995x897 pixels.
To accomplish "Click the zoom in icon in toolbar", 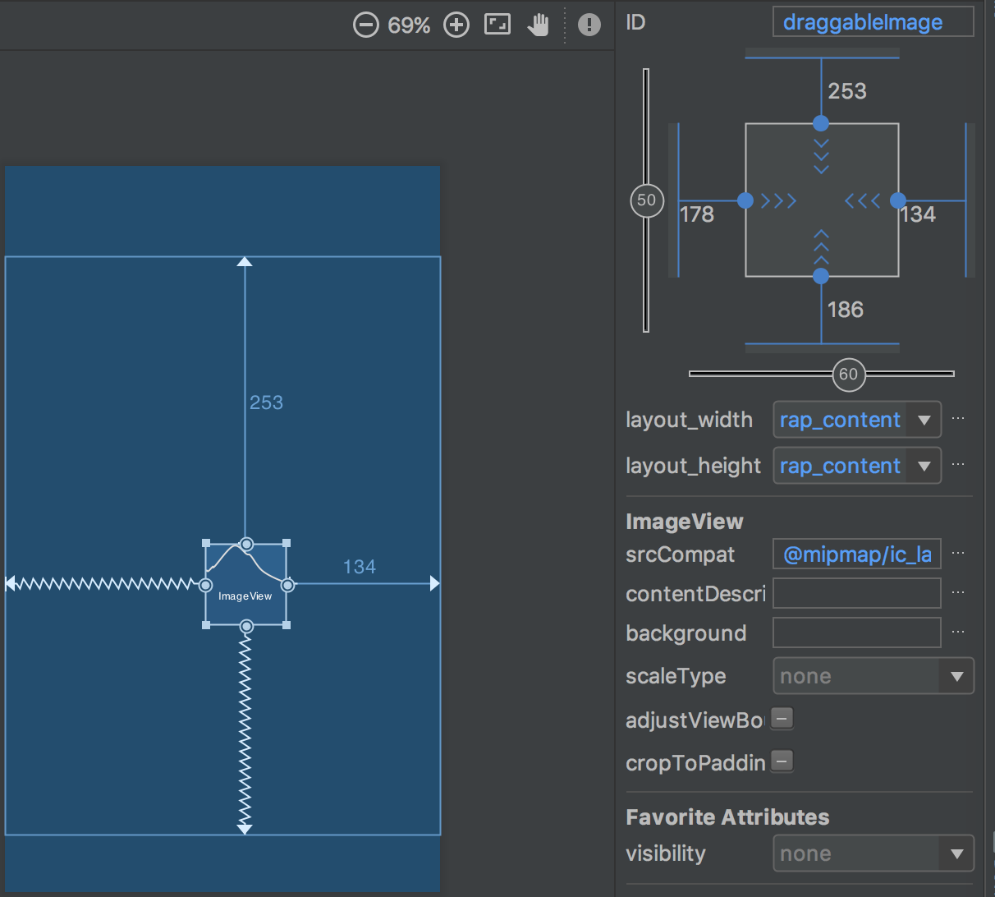I will 456,25.
